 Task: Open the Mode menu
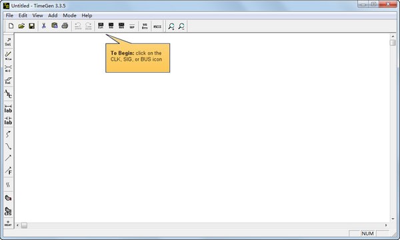69,15
